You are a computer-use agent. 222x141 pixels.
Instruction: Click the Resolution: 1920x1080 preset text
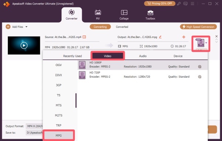tap(138, 66)
